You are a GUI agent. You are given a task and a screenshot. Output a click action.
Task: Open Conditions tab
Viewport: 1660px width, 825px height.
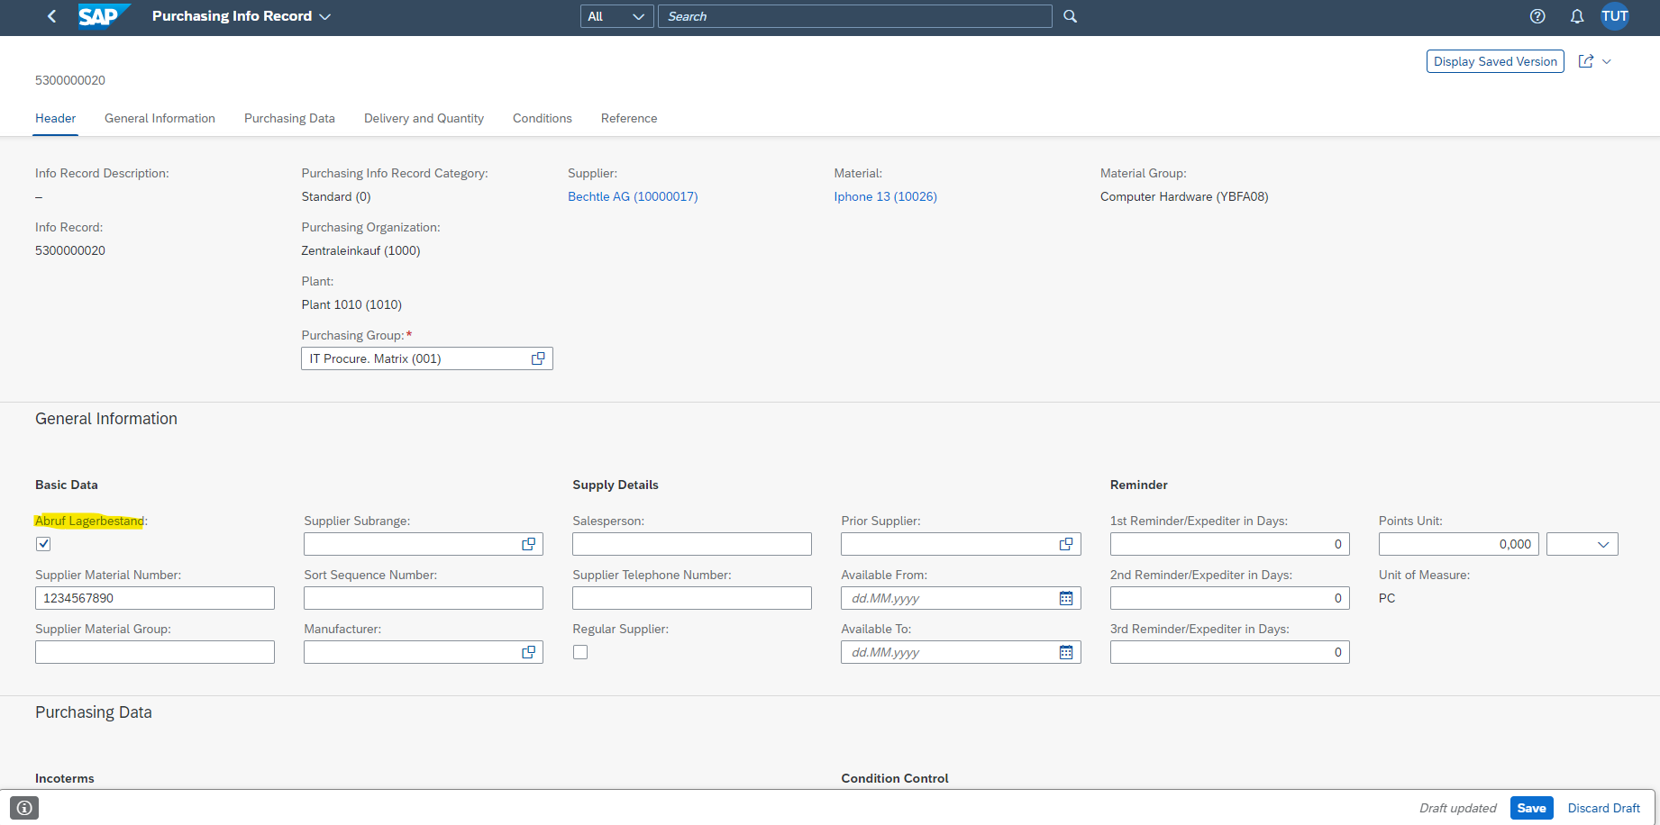pyautogui.click(x=543, y=118)
